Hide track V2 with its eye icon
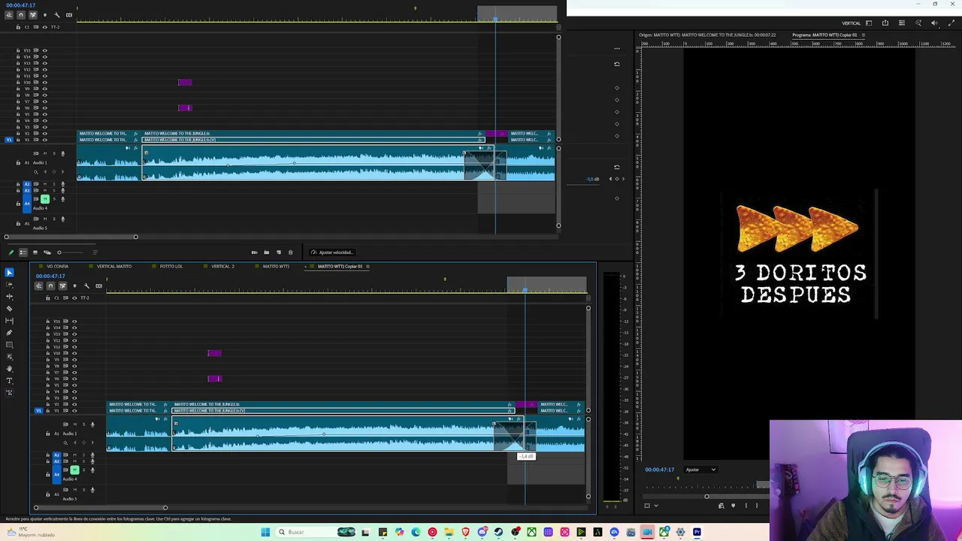Screen dimensions: 962x541 74,404
